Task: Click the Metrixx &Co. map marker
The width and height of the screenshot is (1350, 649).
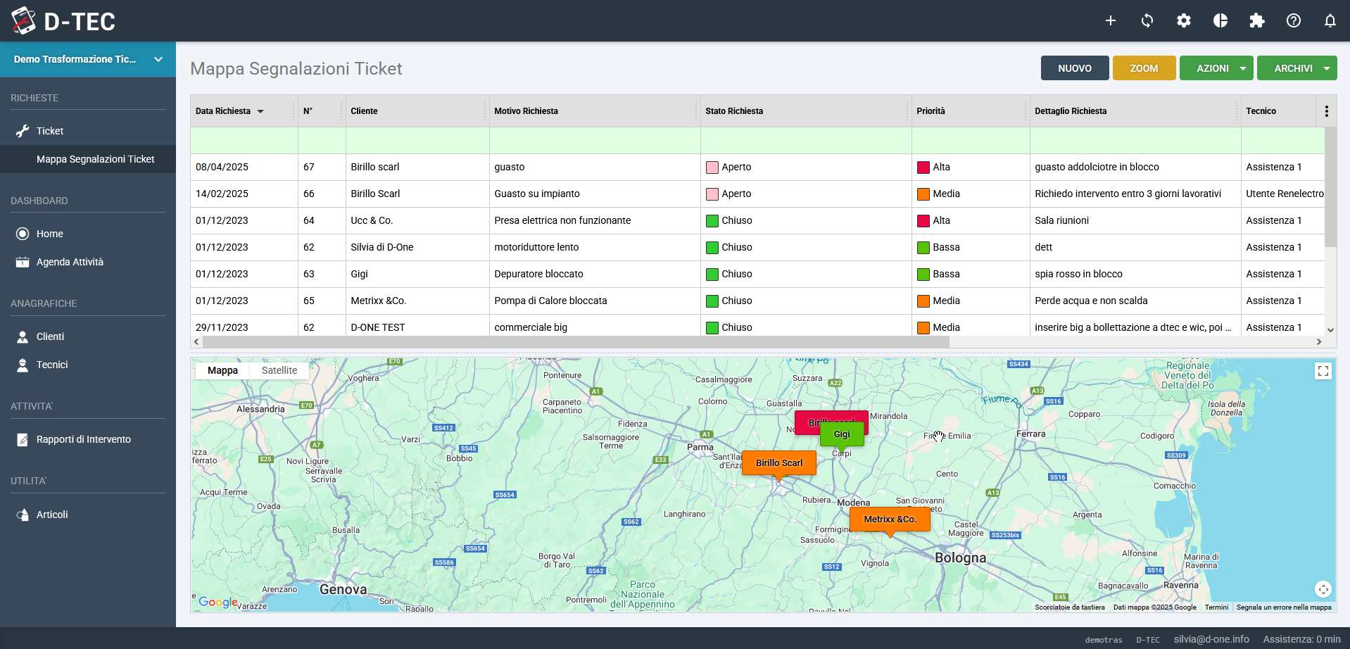Action: [890, 519]
